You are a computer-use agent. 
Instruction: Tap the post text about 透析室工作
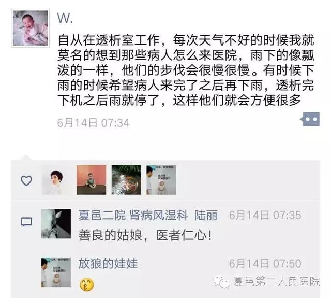(x=186, y=70)
